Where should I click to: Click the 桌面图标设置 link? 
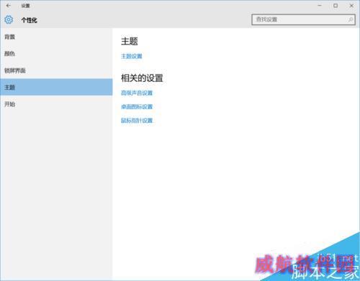pos(137,106)
